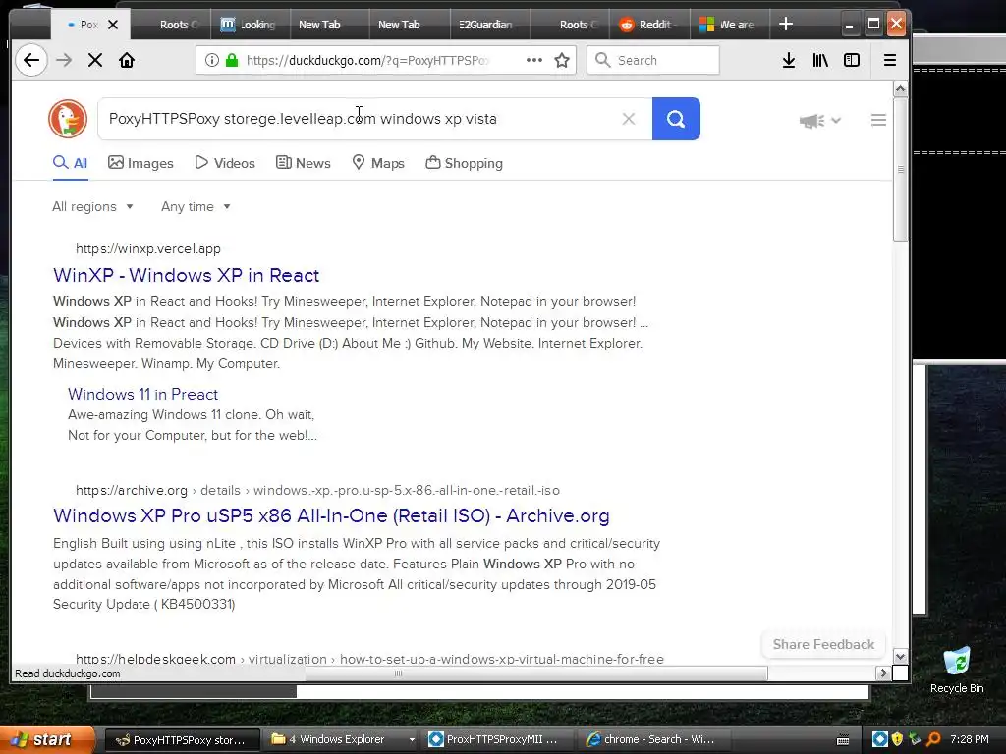The width and height of the screenshot is (1006, 754).
Task: Open the Firefox home page icon
Action: 127,60
